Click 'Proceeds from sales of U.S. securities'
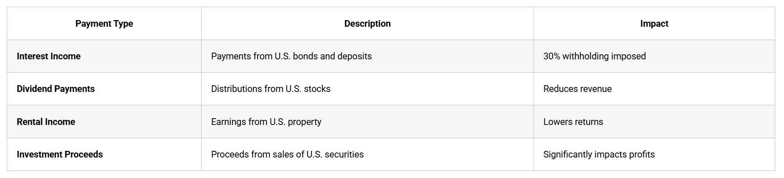784x178 pixels. (287, 155)
